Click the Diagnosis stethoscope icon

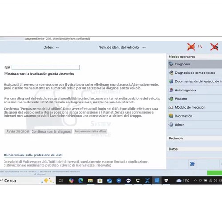(x=171, y=64)
